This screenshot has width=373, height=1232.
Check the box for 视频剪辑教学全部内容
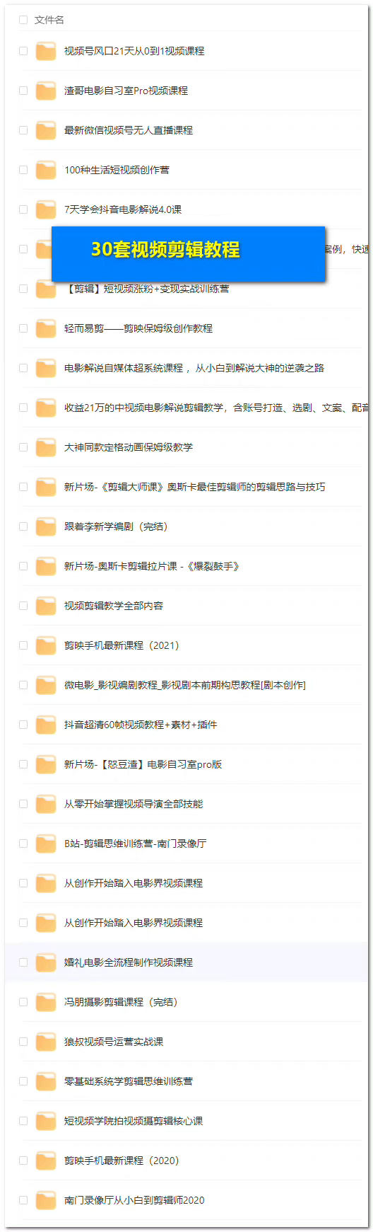pos(23,606)
